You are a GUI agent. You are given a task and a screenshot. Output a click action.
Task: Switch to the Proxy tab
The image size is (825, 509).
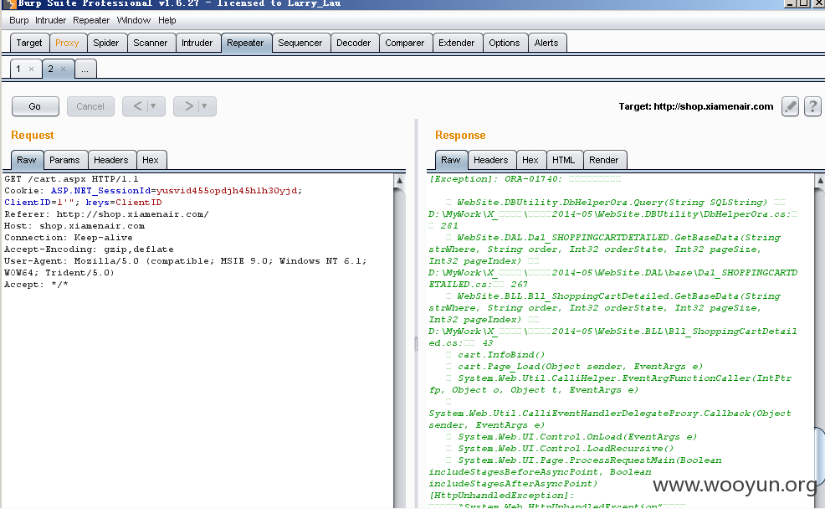pos(67,43)
